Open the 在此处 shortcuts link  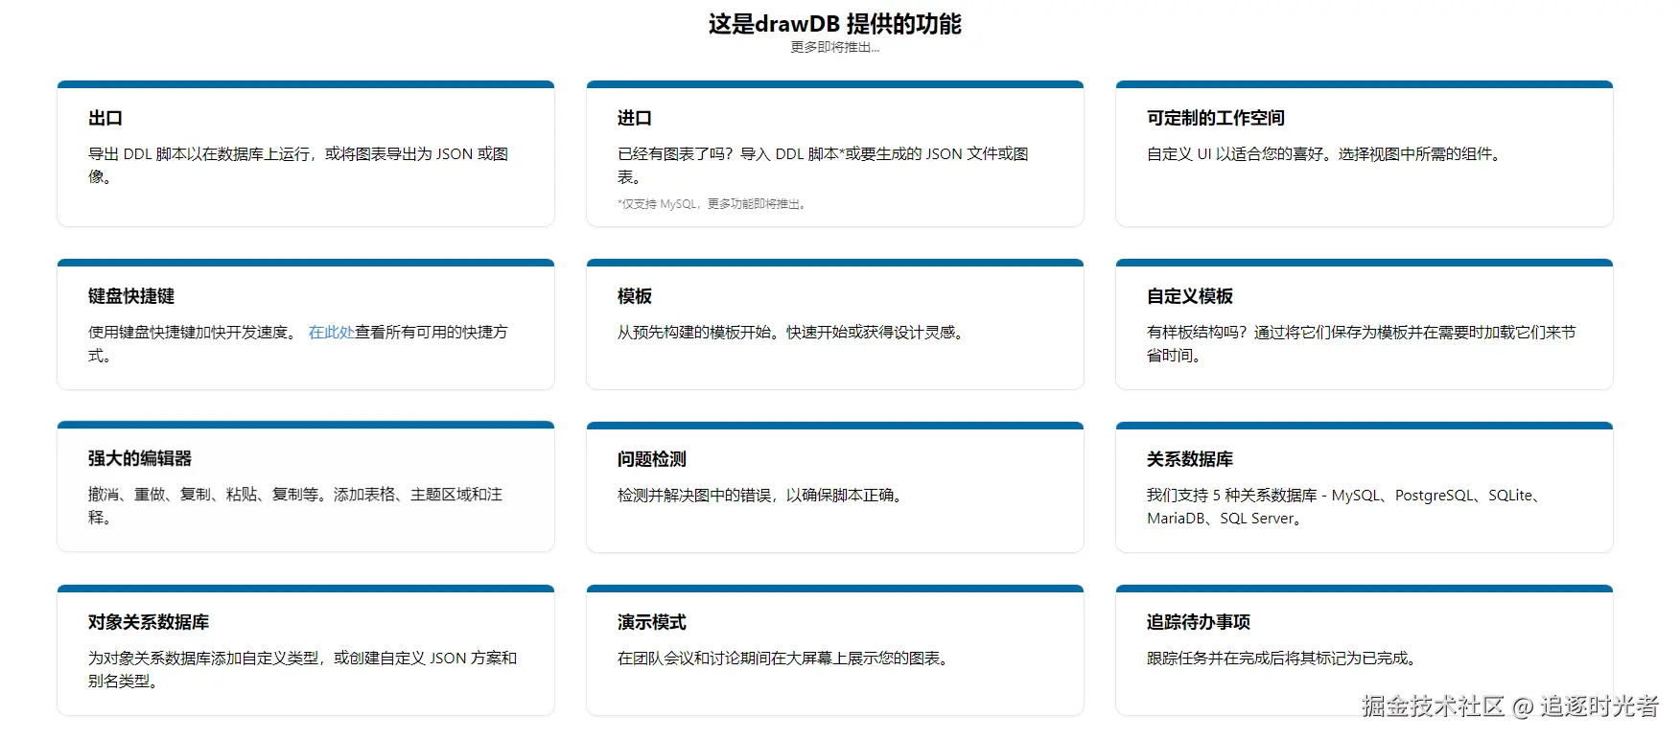331,332
